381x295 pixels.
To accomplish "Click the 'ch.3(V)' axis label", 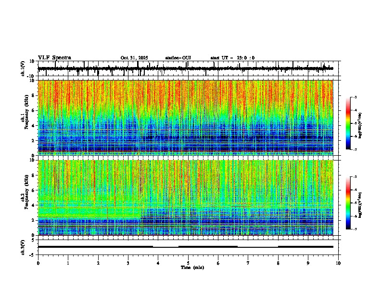I will tap(23, 247).
